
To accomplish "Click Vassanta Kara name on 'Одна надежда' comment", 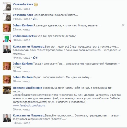I will click(23, 15).
